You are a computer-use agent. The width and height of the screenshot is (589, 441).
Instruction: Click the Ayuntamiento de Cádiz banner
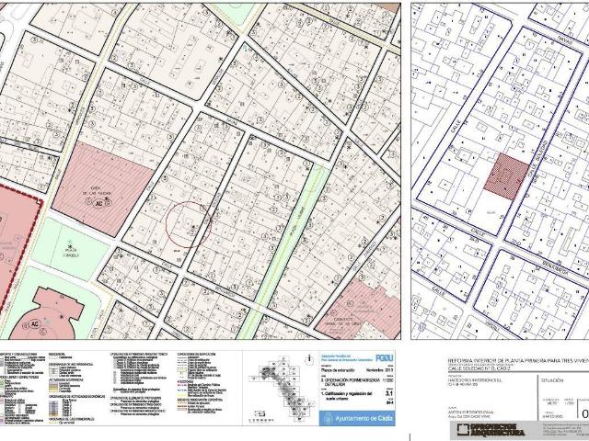(357, 418)
